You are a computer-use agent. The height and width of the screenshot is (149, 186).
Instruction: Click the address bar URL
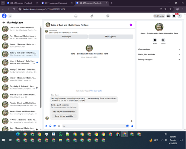click(44, 9)
